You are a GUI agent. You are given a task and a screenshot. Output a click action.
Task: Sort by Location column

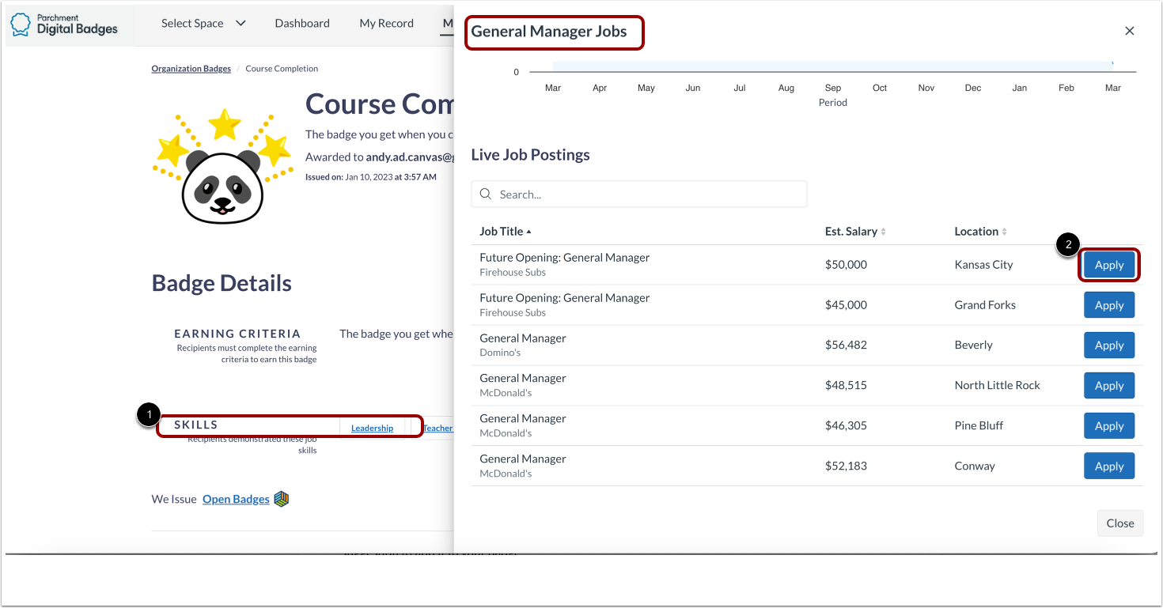(981, 232)
